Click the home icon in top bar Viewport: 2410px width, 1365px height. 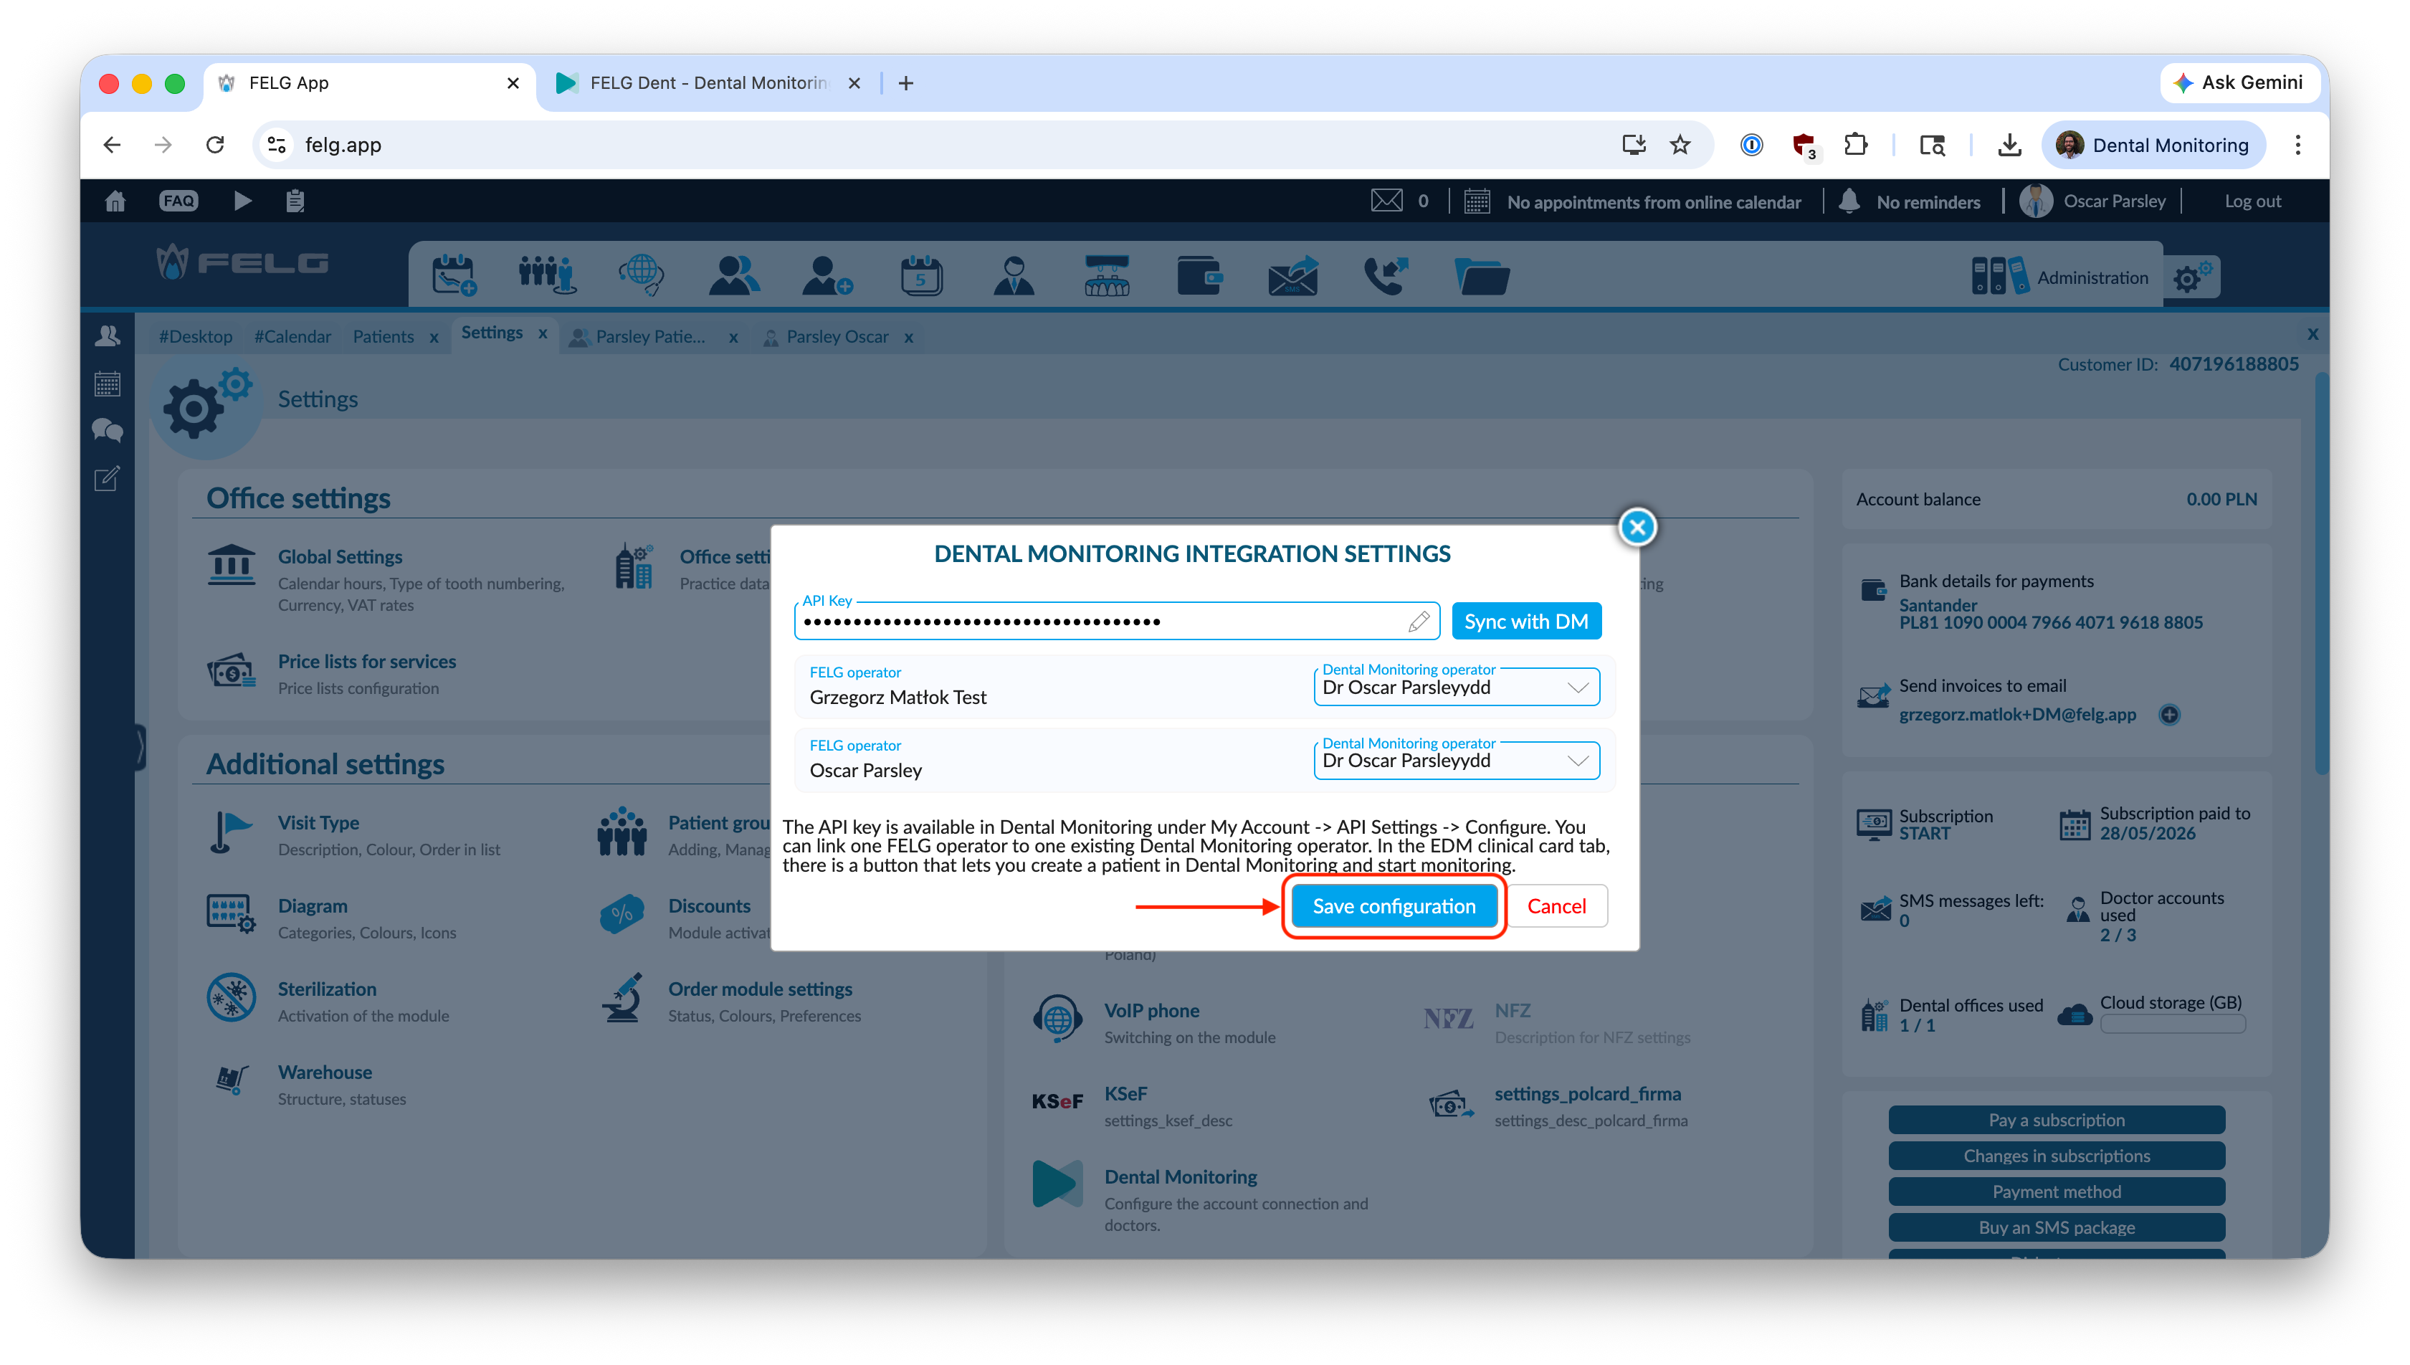[115, 201]
